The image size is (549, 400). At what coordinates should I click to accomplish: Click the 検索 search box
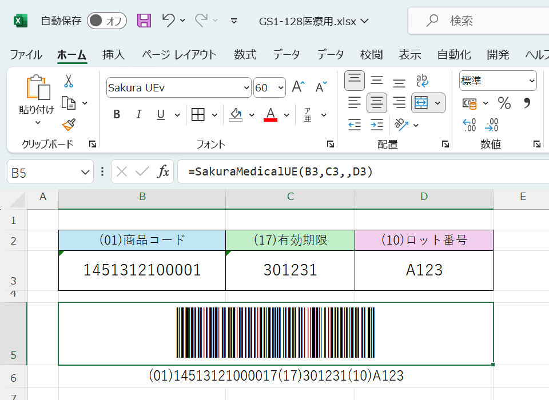coord(478,21)
